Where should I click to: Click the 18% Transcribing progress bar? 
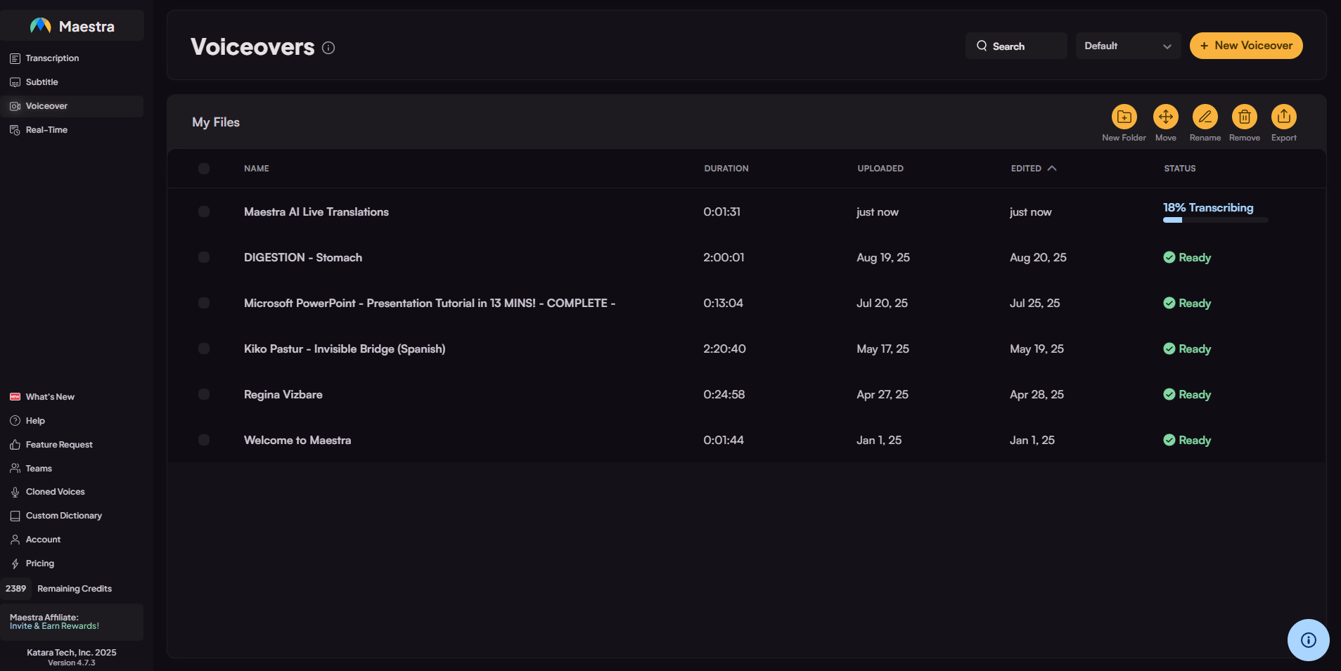point(1214,220)
